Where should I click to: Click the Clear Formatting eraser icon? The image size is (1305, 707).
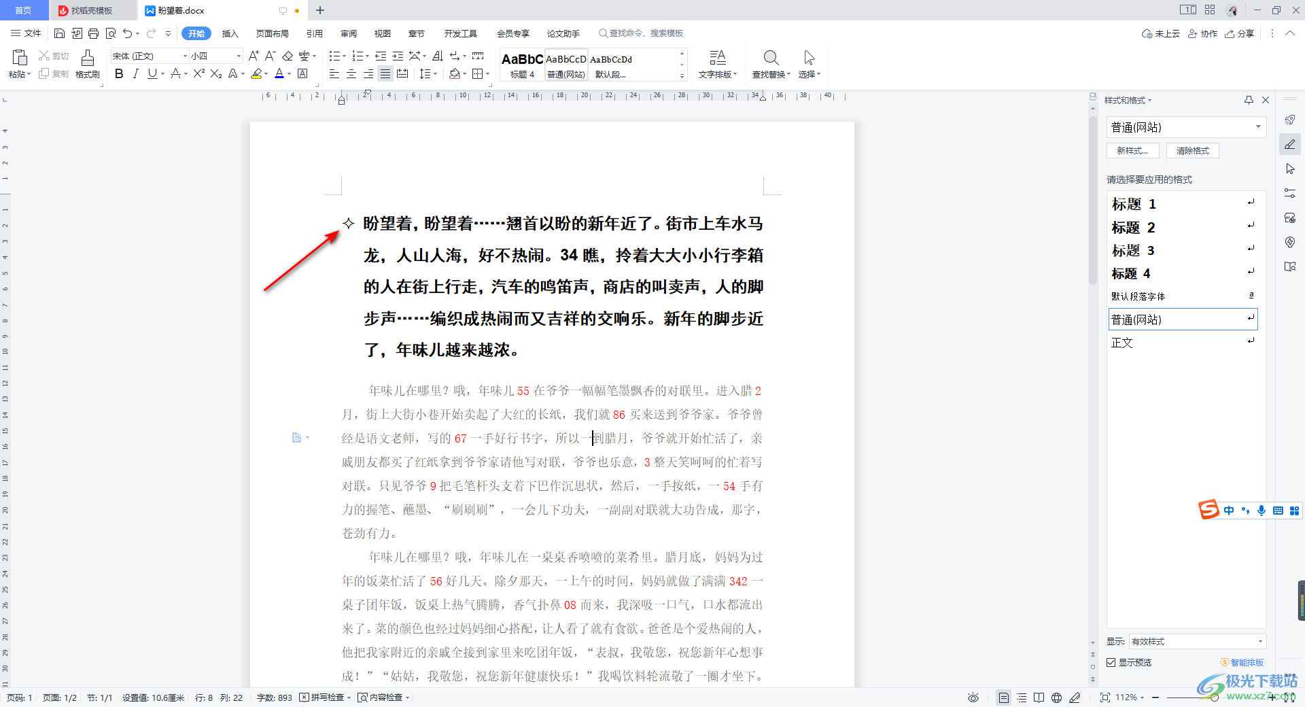point(288,56)
